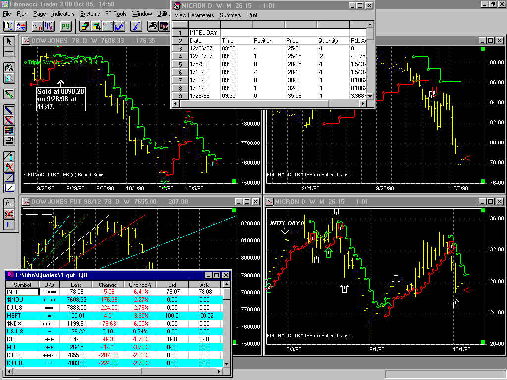This screenshot has width=507, height=380.
Task: Click the U/D column header in quotes window
Action: tap(49, 285)
